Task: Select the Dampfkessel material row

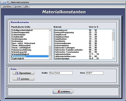Action: point(83,35)
